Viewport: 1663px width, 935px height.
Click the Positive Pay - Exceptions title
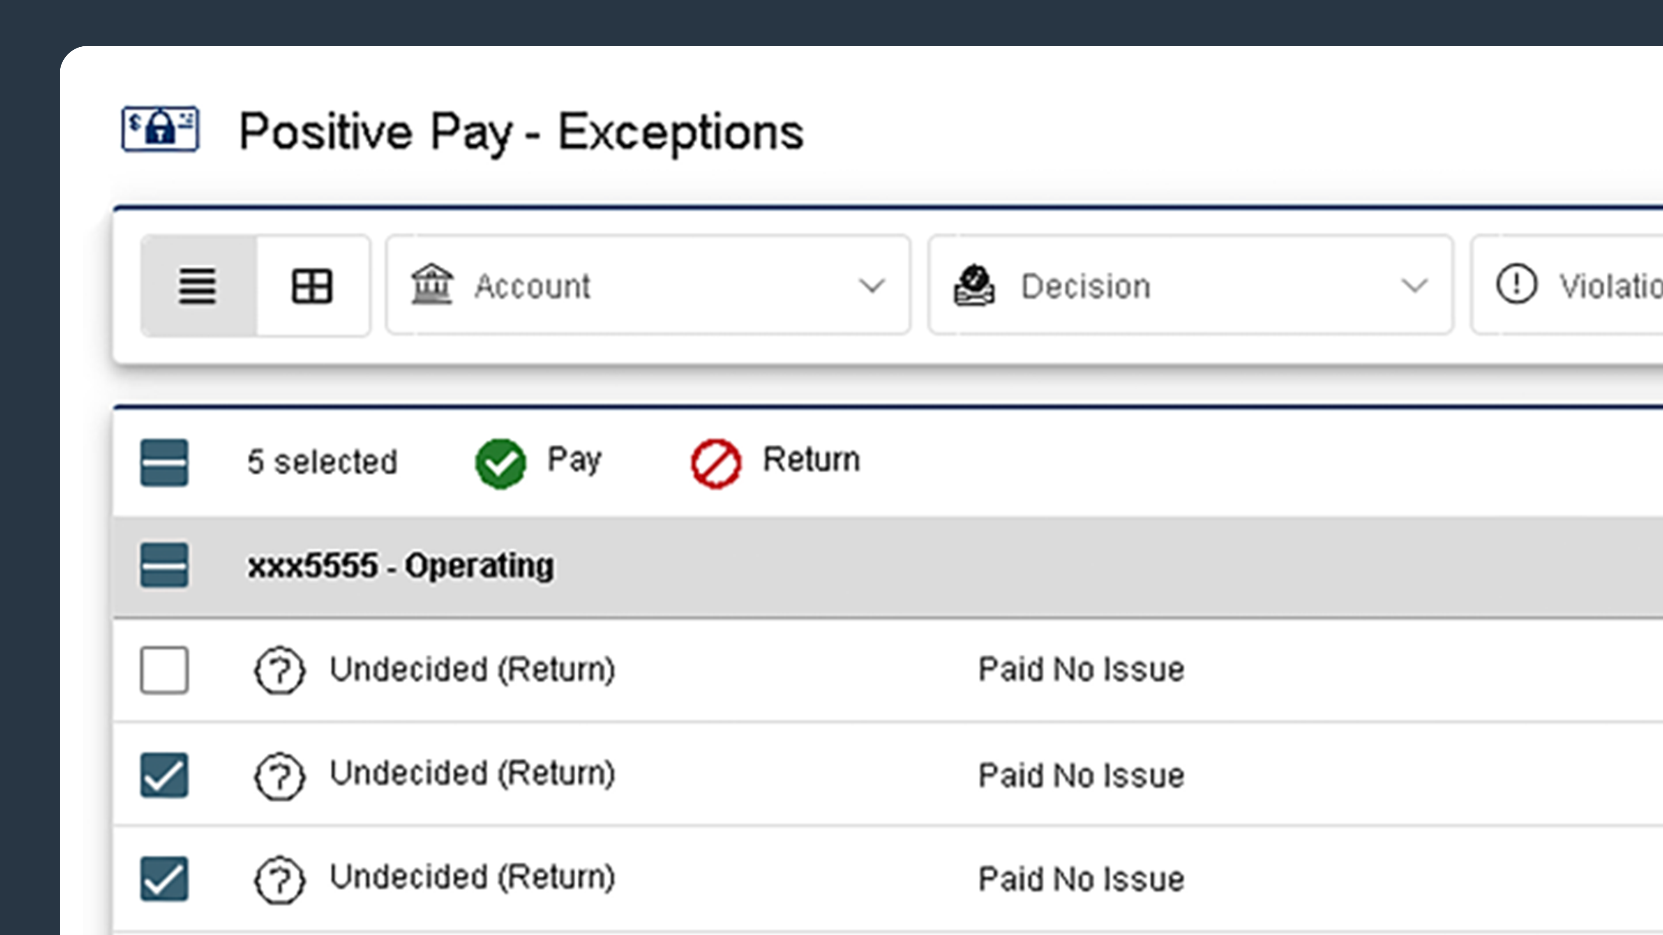pyautogui.click(x=521, y=133)
